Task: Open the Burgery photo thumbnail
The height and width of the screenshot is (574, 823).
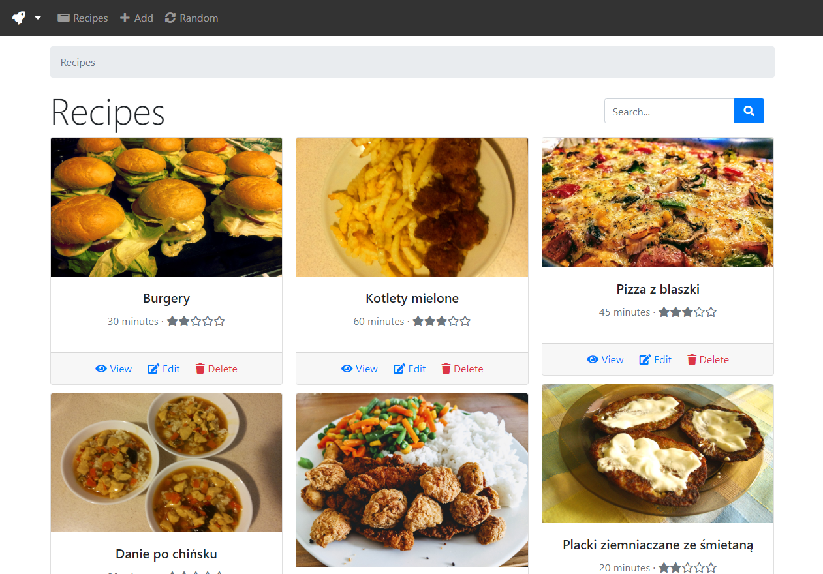Action: tap(166, 207)
